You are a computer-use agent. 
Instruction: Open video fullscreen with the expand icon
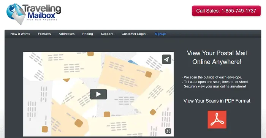pos(168,131)
